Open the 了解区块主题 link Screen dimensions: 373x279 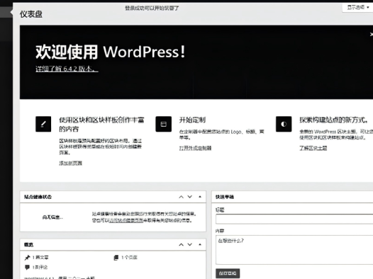pos(313,148)
